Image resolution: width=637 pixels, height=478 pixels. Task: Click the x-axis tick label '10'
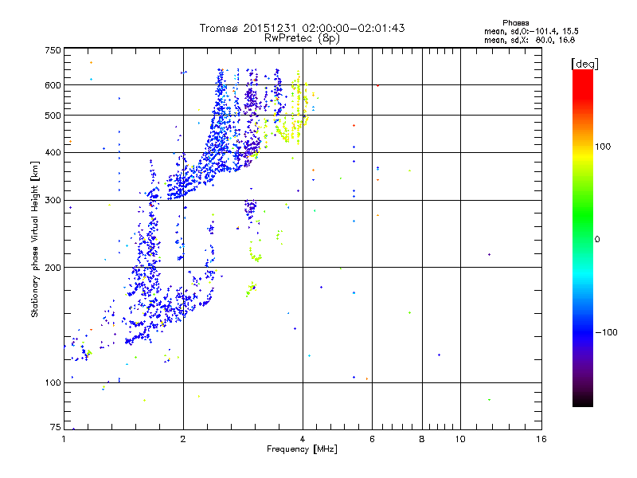(x=460, y=439)
